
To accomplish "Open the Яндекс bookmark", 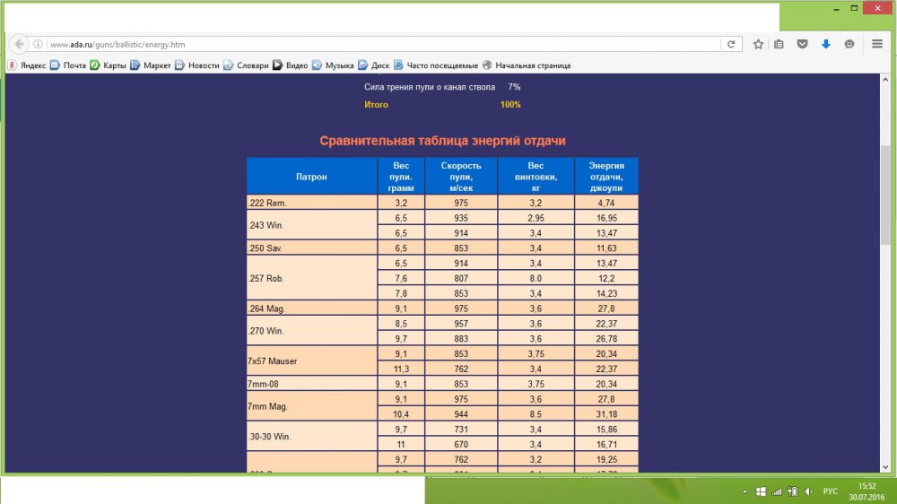I will coord(27,65).
